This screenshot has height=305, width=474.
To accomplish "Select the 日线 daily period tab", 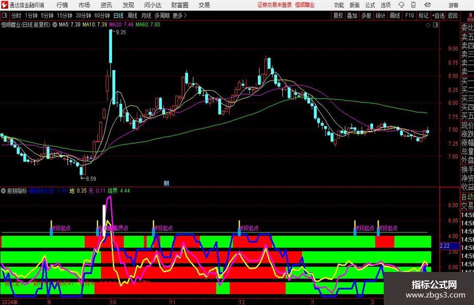I will click(118, 16).
